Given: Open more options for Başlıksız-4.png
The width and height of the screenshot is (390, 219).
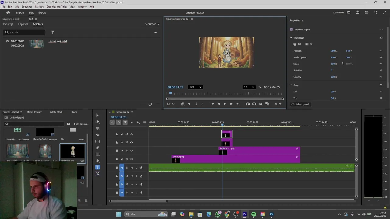Looking at the screenshot, I should coord(381,30).
